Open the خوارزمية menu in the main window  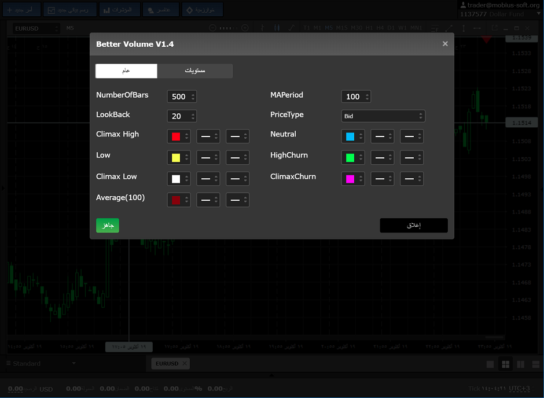(x=203, y=10)
